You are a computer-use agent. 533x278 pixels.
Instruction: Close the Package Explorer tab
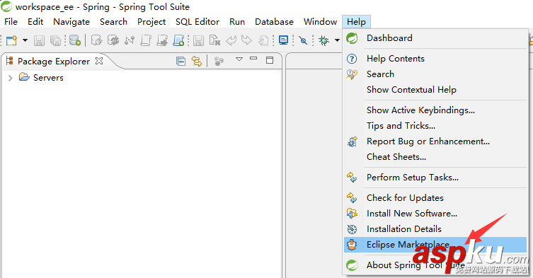99,61
